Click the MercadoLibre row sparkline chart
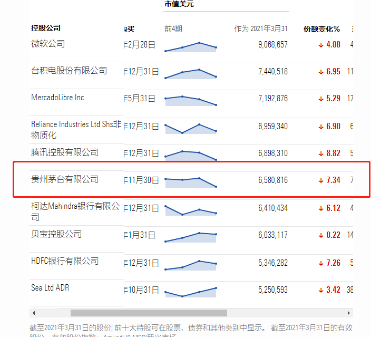 [x=191, y=101]
